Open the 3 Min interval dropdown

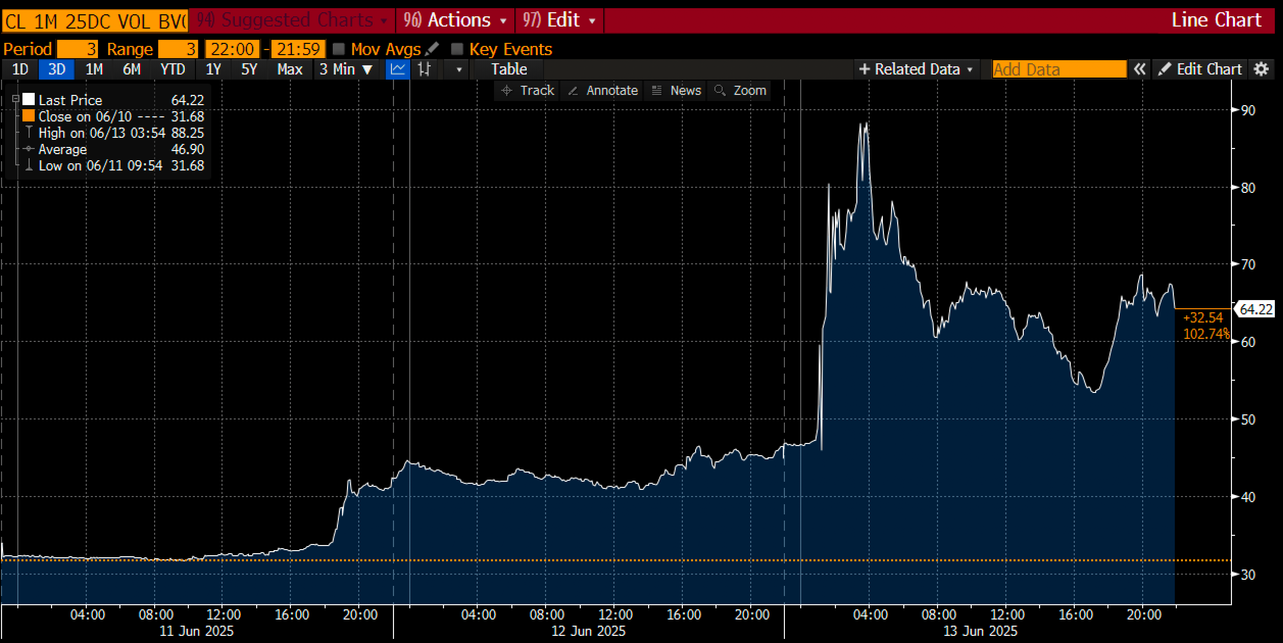346,69
